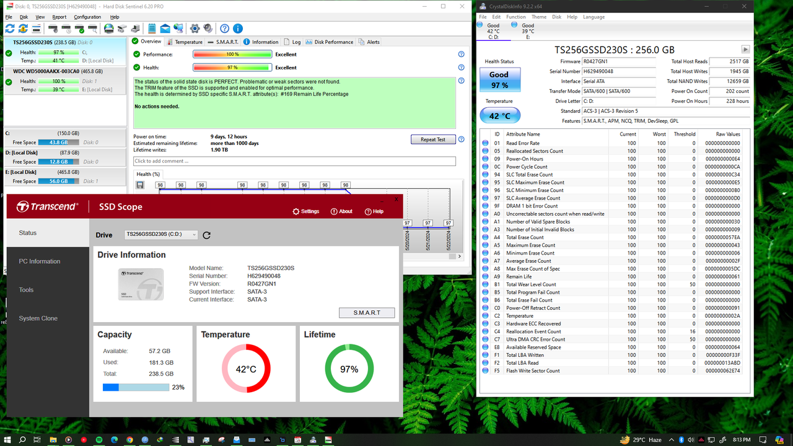Viewport: 793px width, 446px height.
Task: Open Help in the SSD Scope header
Action: 374,211
